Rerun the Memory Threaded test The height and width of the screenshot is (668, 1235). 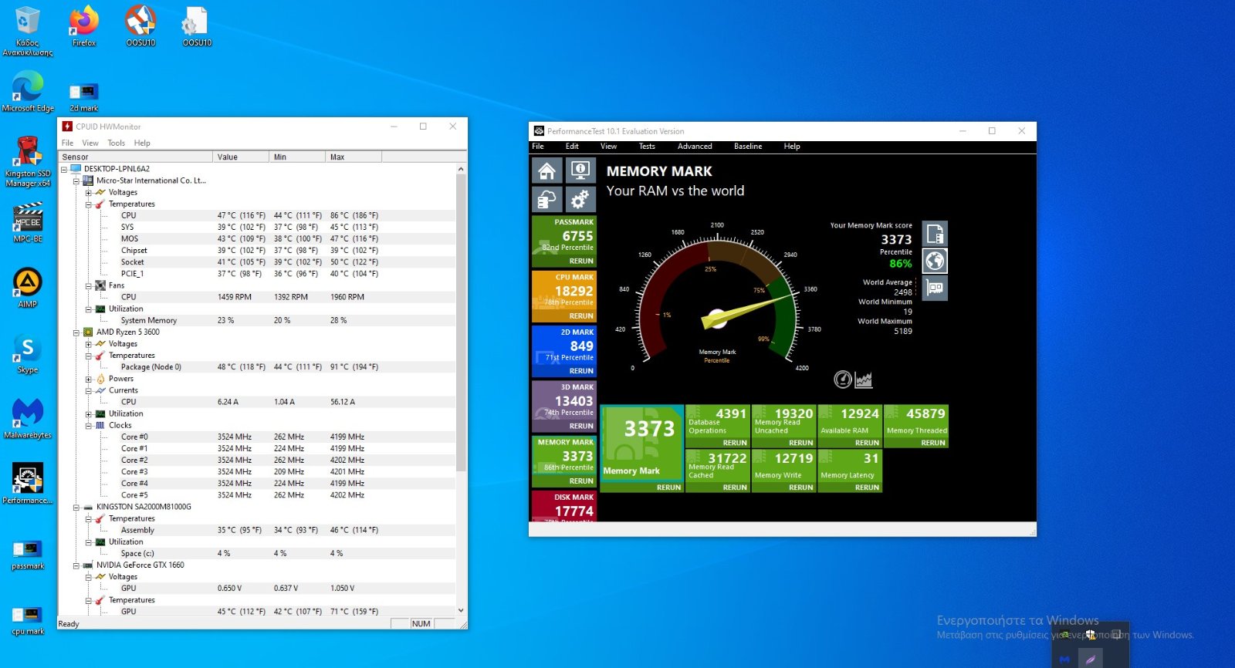(x=933, y=443)
